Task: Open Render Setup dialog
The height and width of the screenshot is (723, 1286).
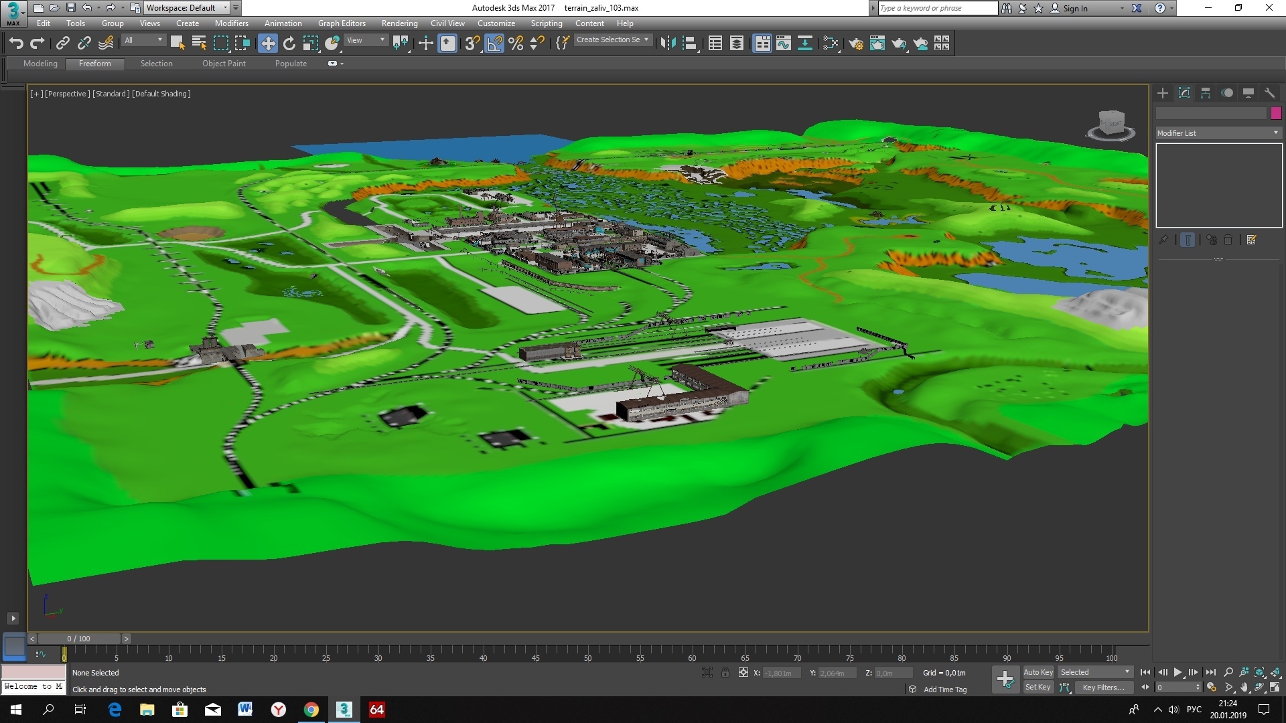Action: [x=856, y=44]
